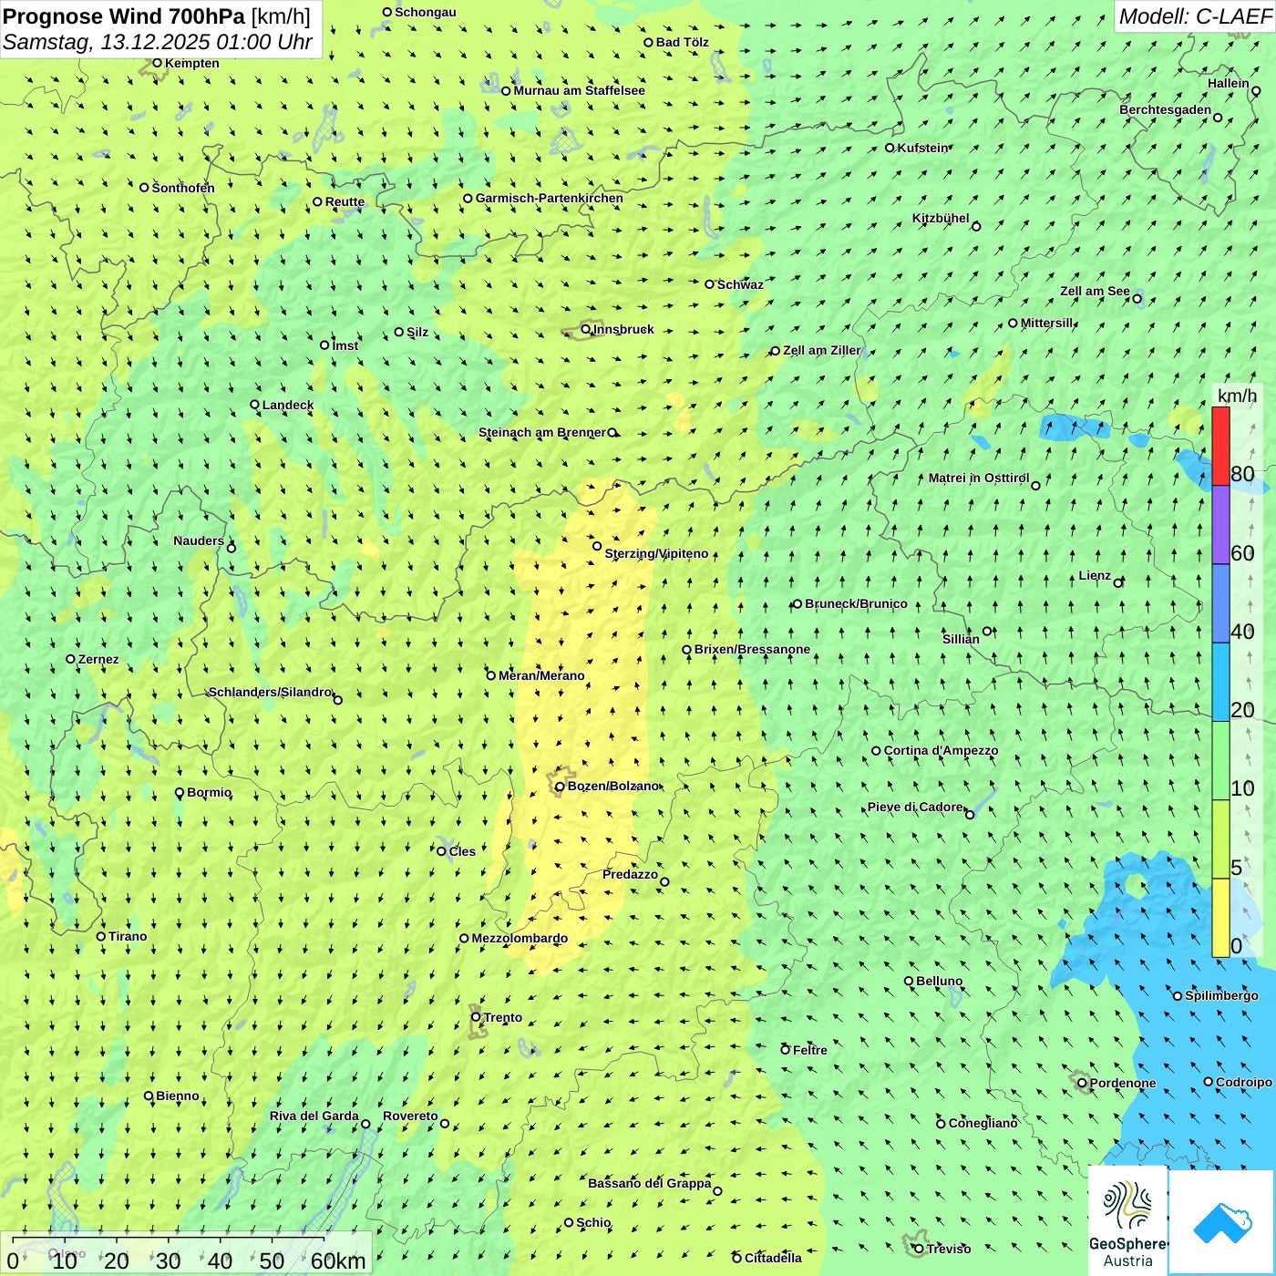Click the title 'Prognose Wind 700hPa'

point(125,16)
